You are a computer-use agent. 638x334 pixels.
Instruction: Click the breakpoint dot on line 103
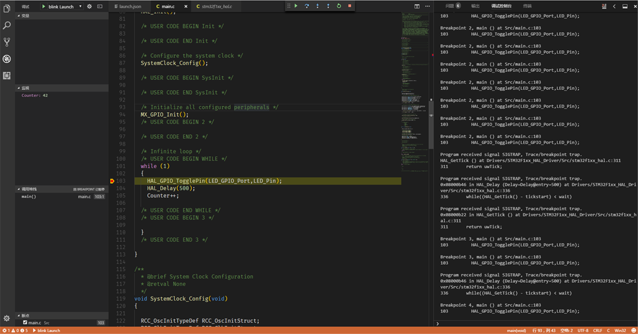coord(112,181)
